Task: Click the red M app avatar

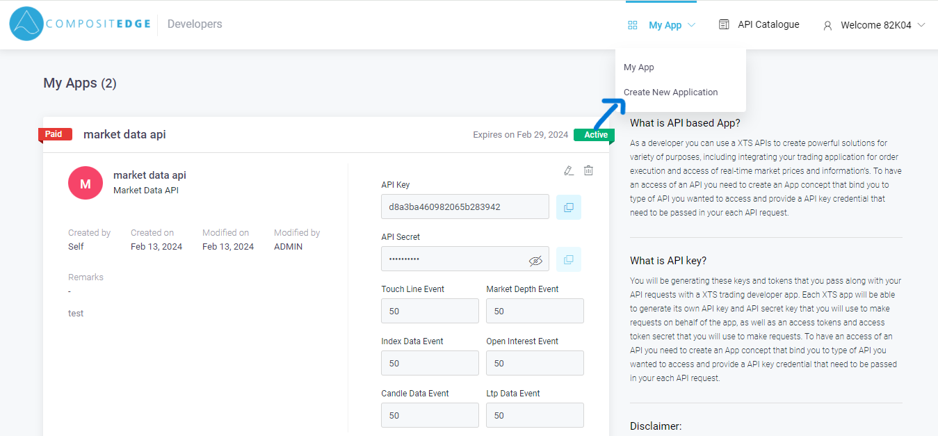Action: (86, 184)
